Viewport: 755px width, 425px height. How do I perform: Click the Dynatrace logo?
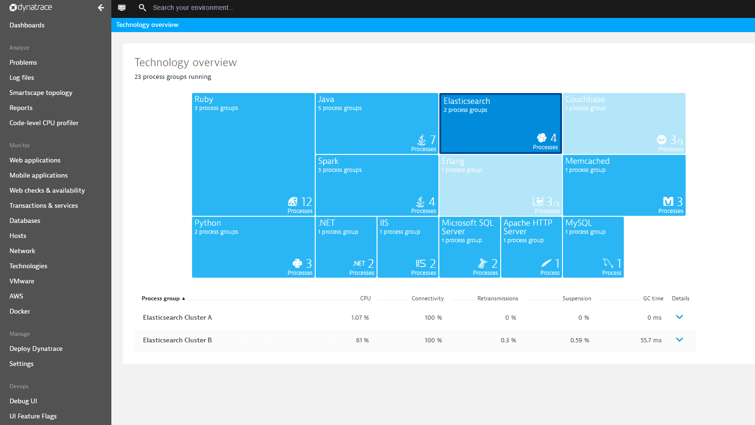click(31, 8)
